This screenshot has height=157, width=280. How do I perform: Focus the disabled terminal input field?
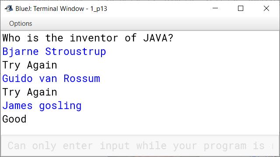tap(140, 146)
